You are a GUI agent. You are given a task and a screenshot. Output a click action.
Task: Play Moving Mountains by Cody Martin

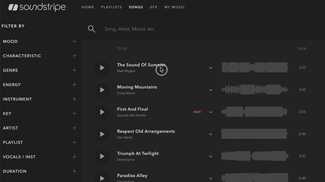102,90
